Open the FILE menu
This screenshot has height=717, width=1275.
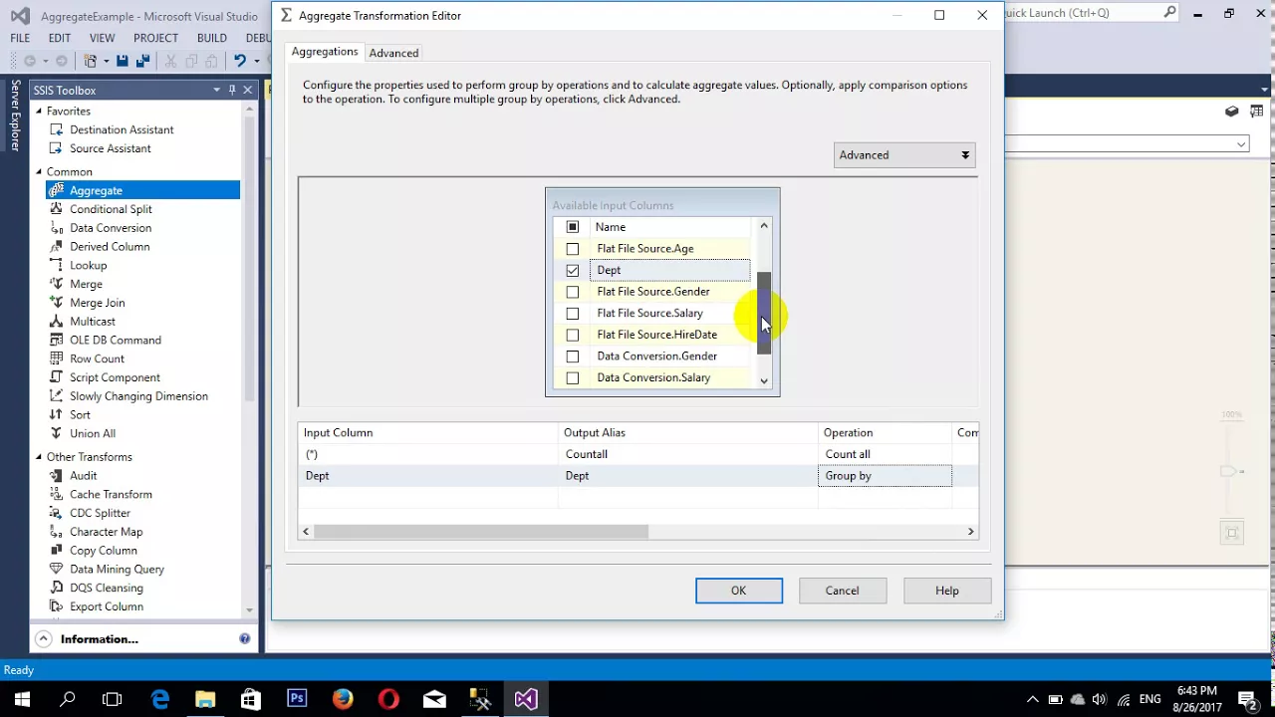click(x=20, y=38)
